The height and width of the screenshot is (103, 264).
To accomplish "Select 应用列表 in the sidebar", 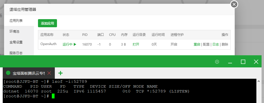I will [x=19, y=20].
